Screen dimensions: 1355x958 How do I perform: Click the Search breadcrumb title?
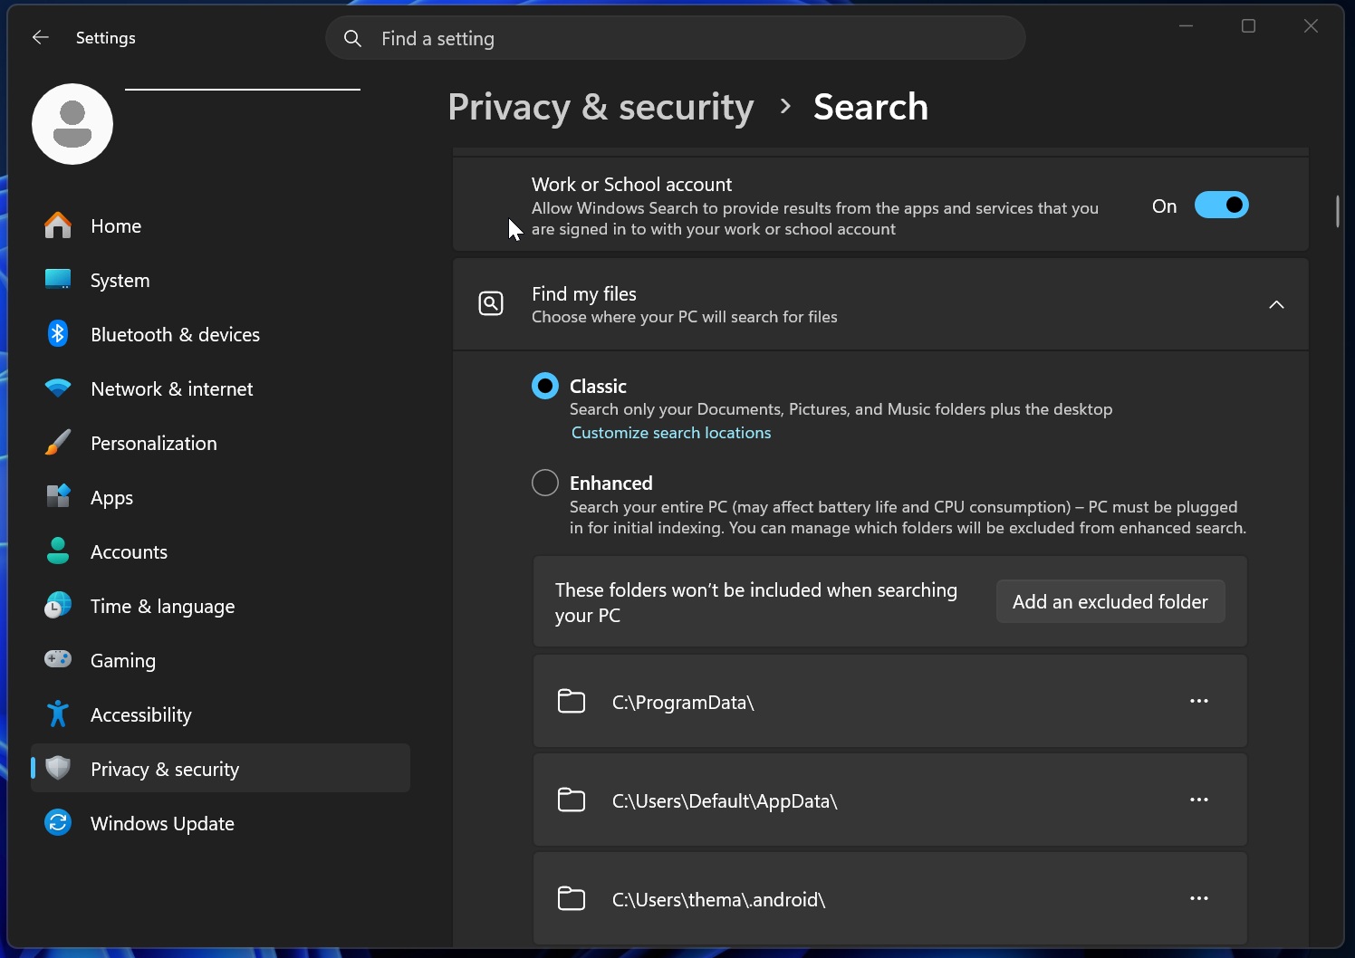pyautogui.click(x=870, y=107)
